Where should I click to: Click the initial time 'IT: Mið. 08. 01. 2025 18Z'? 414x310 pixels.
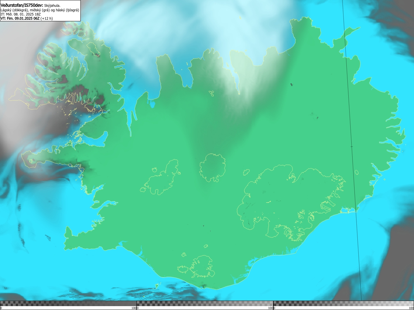click(21, 14)
